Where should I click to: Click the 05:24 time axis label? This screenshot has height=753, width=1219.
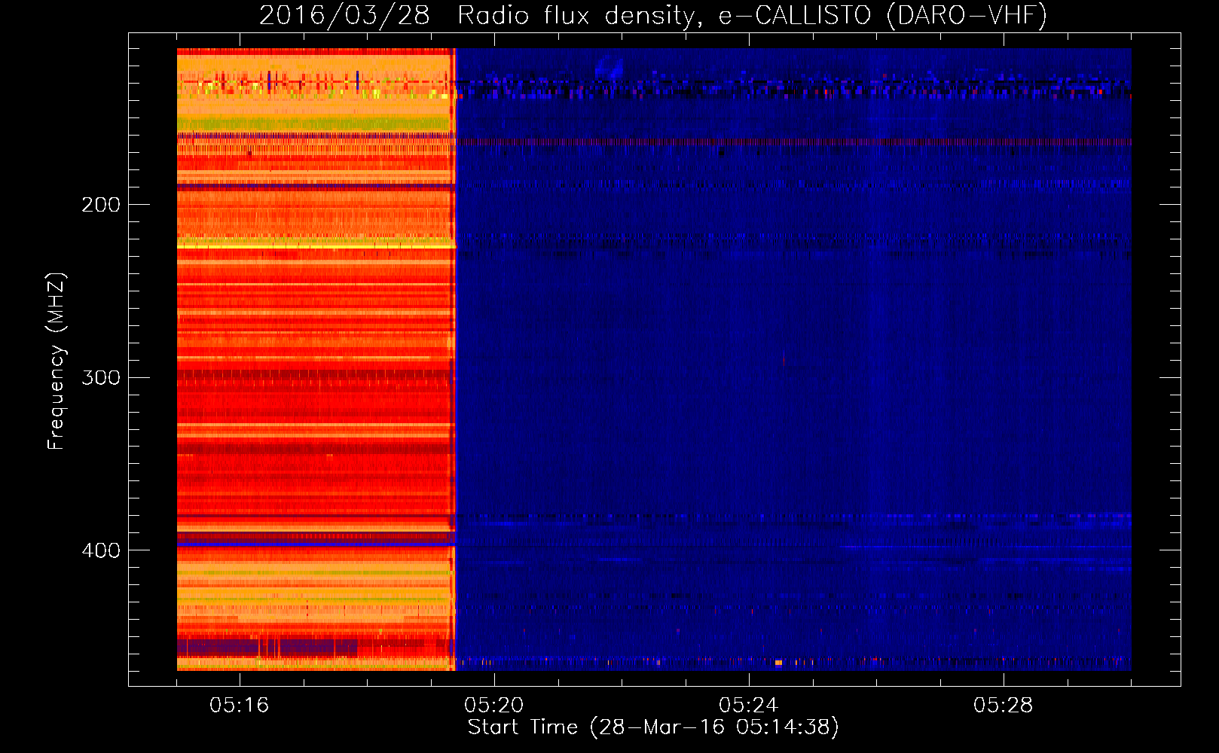[749, 706]
